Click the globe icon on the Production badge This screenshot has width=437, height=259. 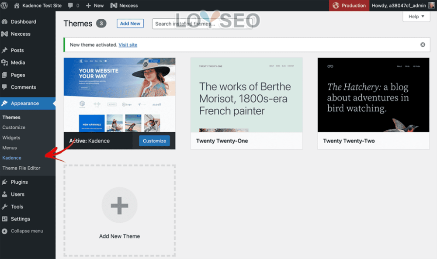336,5
